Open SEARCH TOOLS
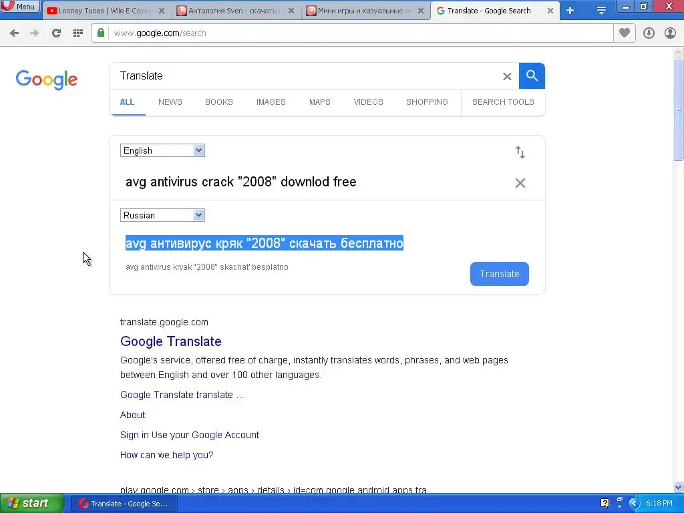The width and height of the screenshot is (684, 513). pyautogui.click(x=503, y=102)
